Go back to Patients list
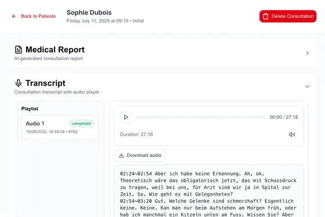Screen dimensions: 325x217 pyautogui.click(x=34, y=16)
